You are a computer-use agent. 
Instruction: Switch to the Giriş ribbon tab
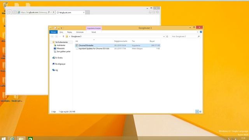[61, 32]
